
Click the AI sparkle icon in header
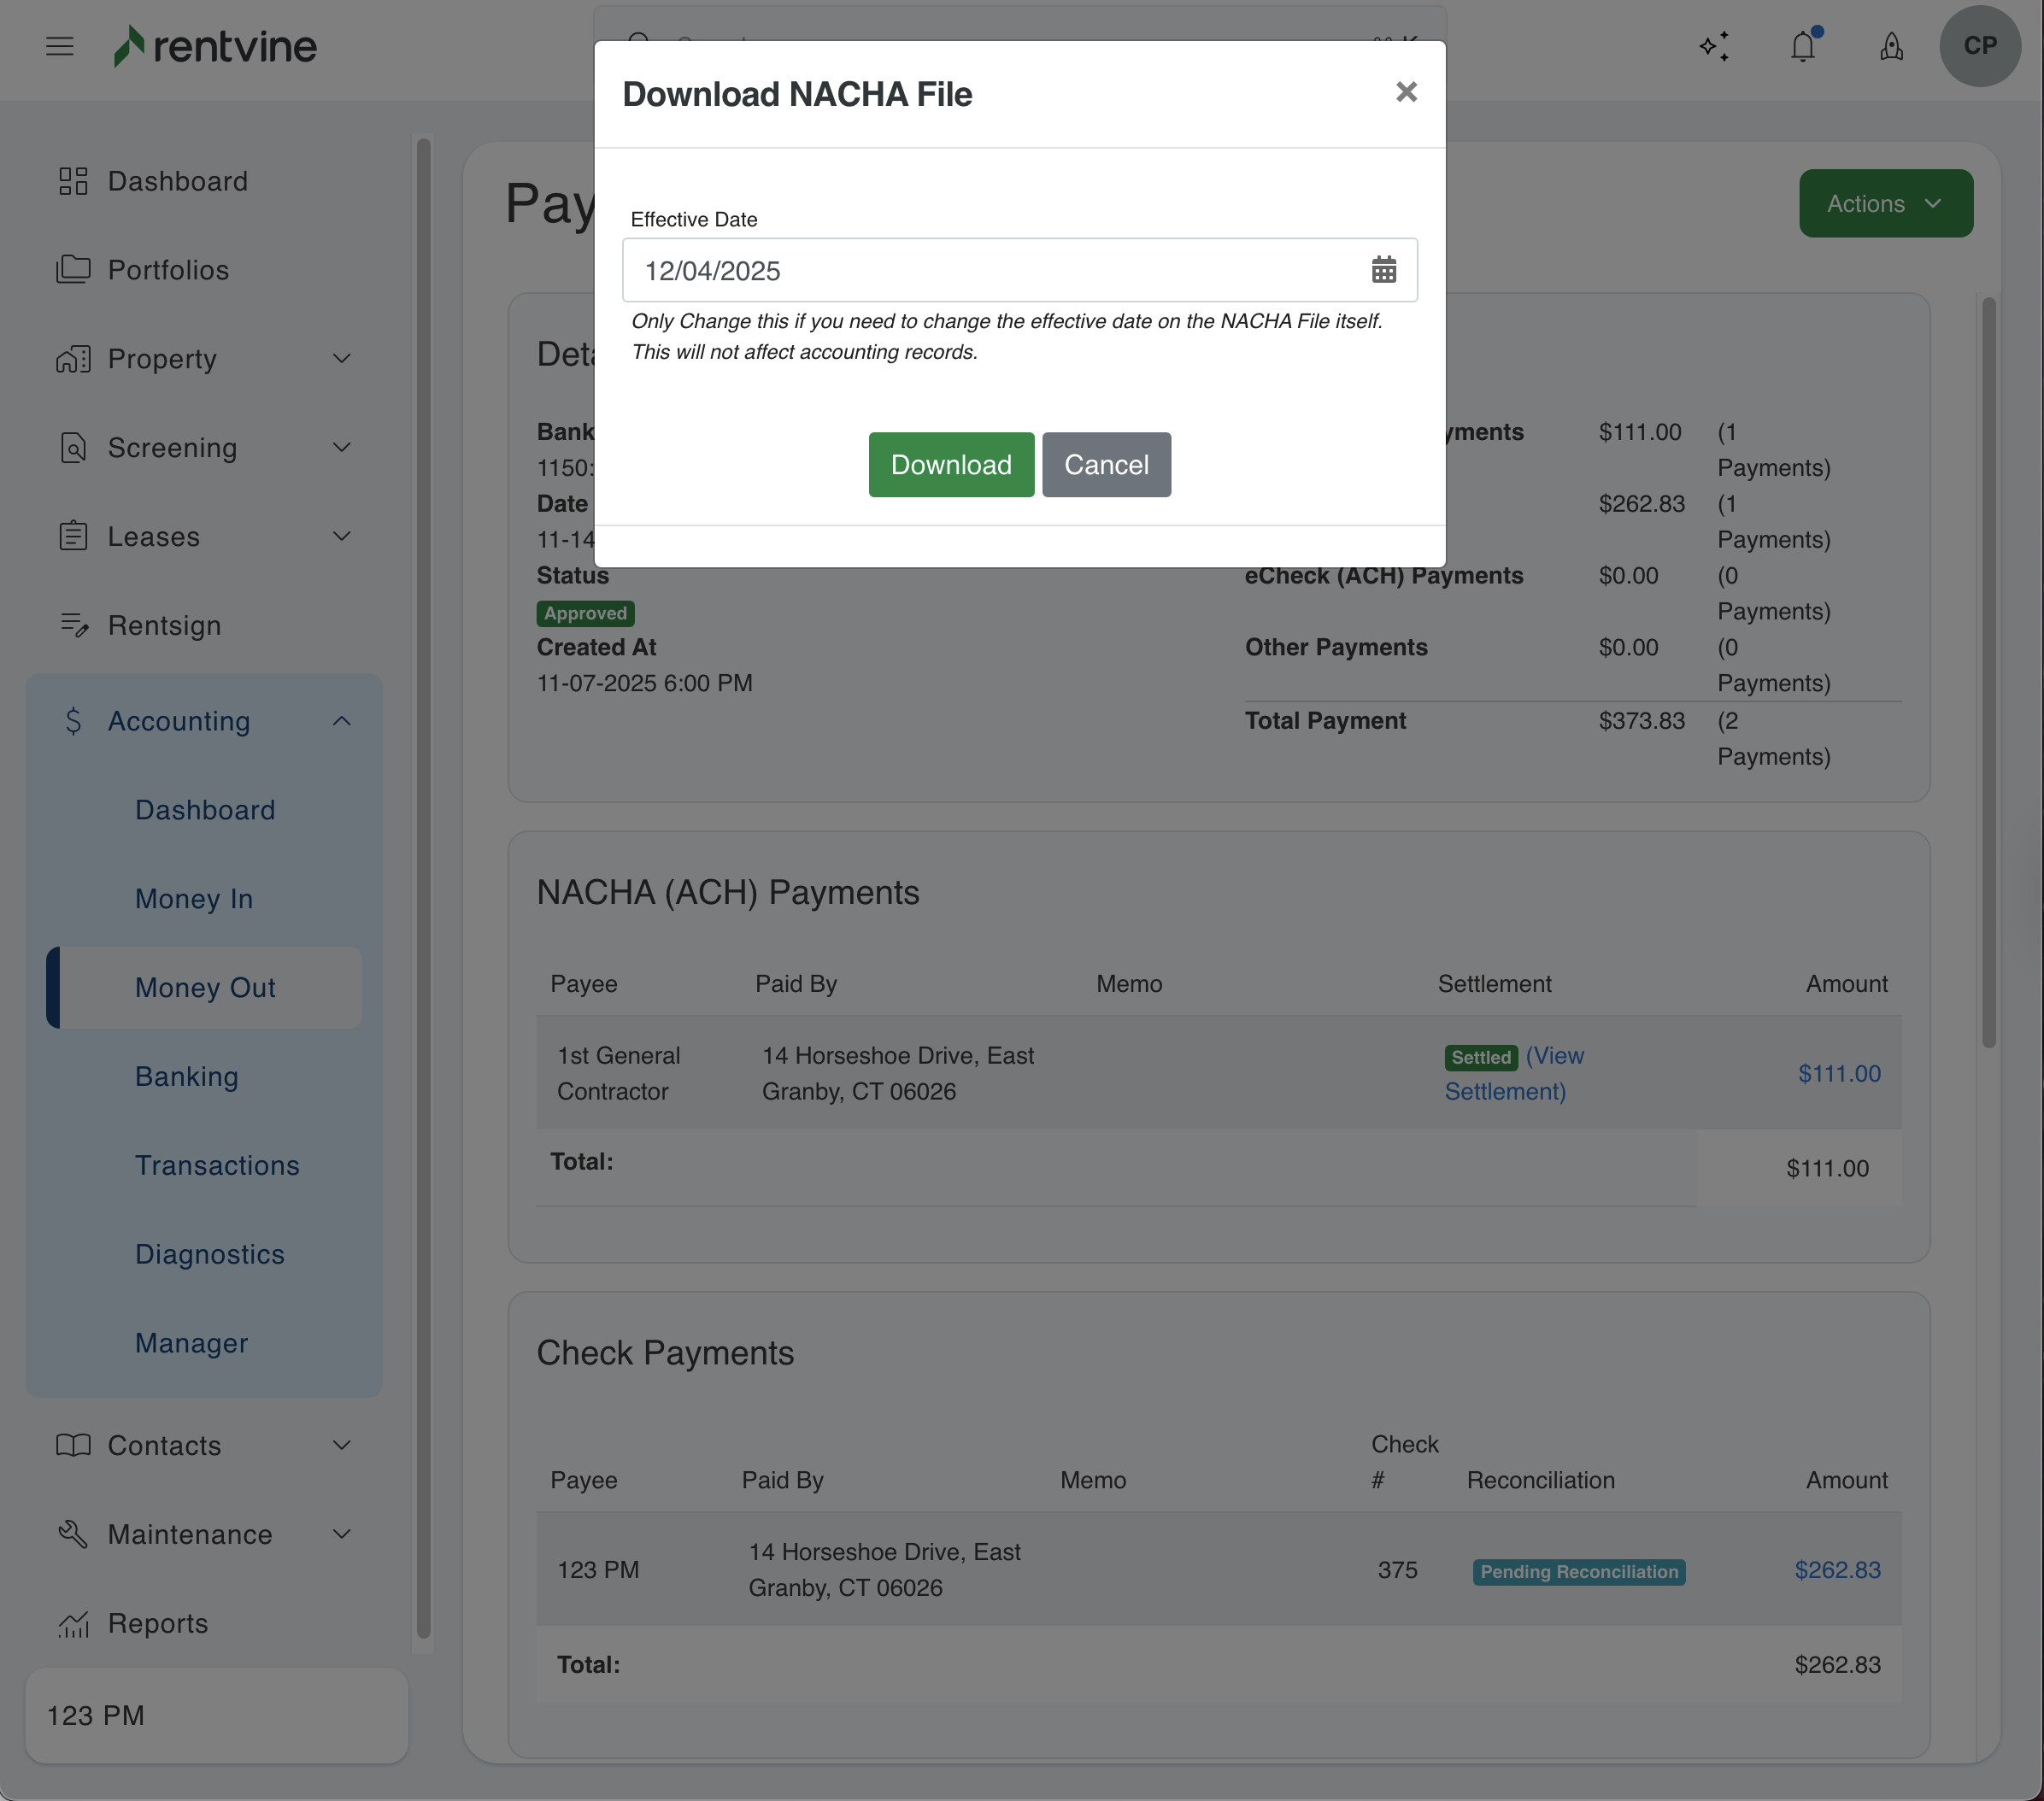pos(1714,46)
